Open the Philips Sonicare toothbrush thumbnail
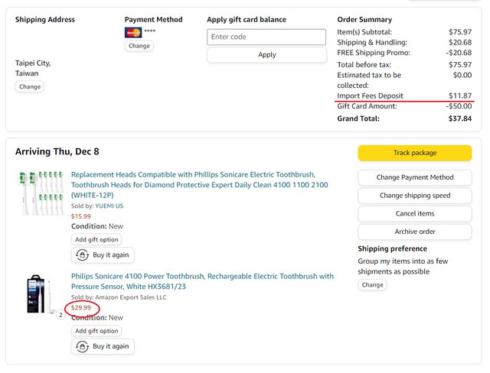This screenshot has height=373, width=490. point(36,294)
